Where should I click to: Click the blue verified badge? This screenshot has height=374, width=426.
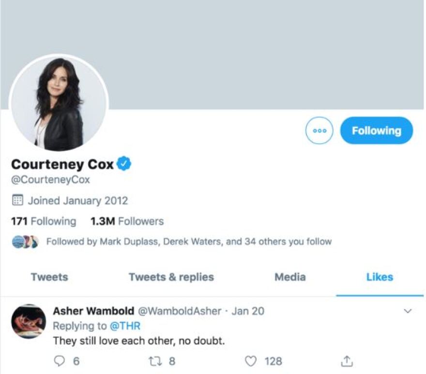pyautogui.click(x=124, y=164)
